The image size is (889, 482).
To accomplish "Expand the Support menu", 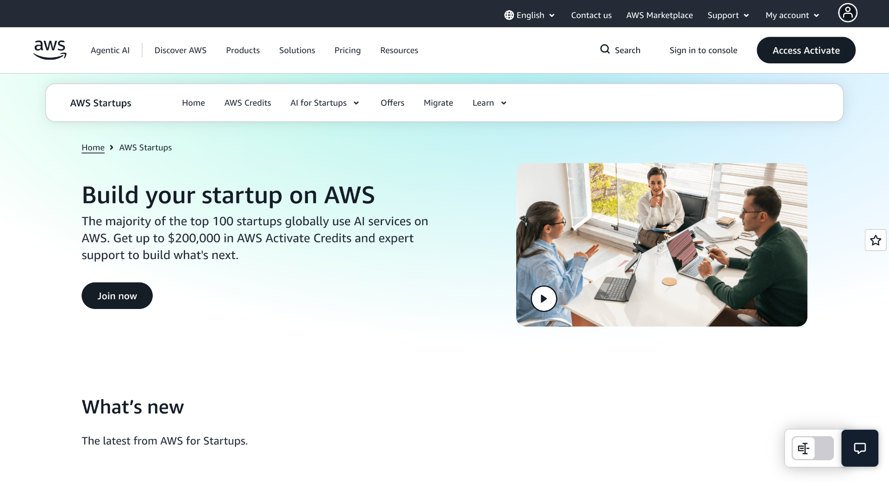I will (x=728, y=15).
